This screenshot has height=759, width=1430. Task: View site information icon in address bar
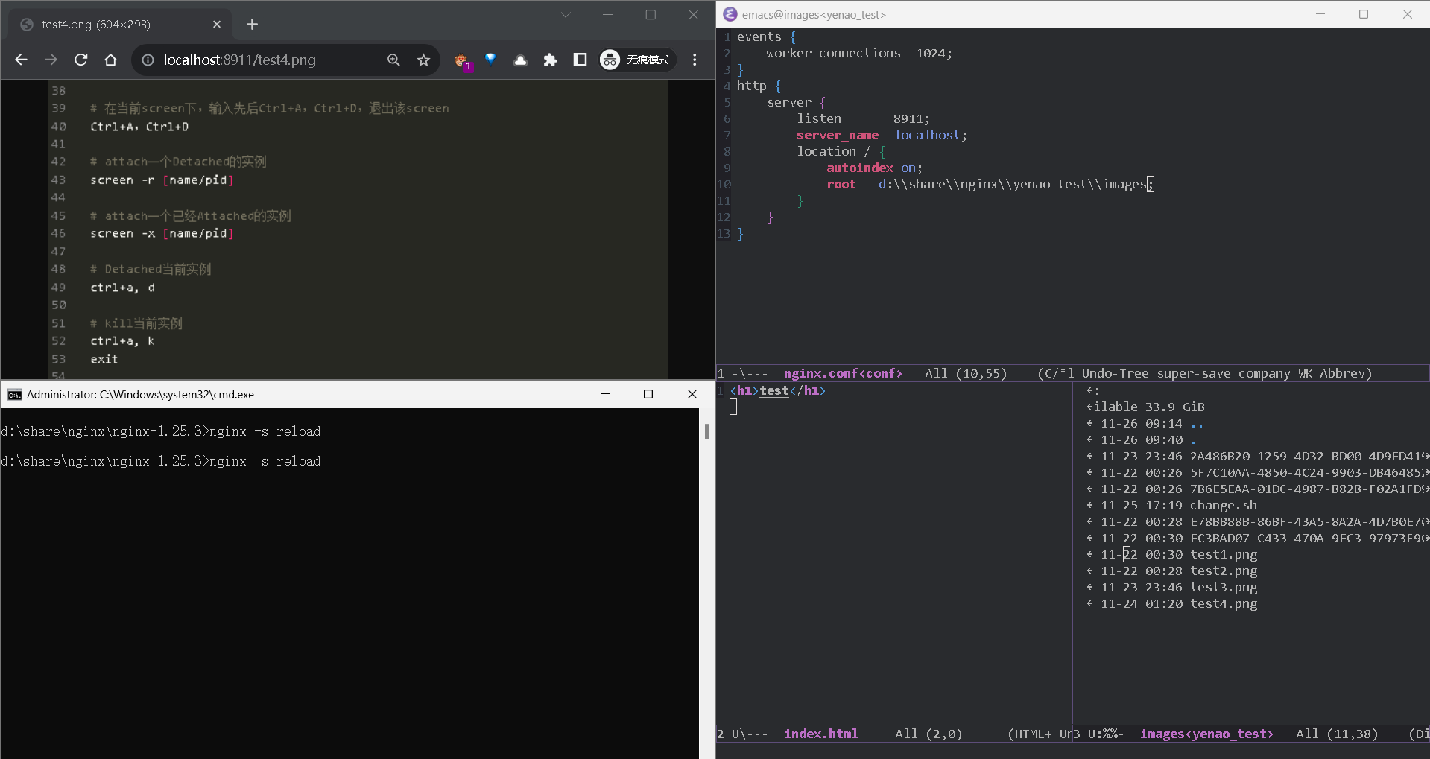pos(148,60)
